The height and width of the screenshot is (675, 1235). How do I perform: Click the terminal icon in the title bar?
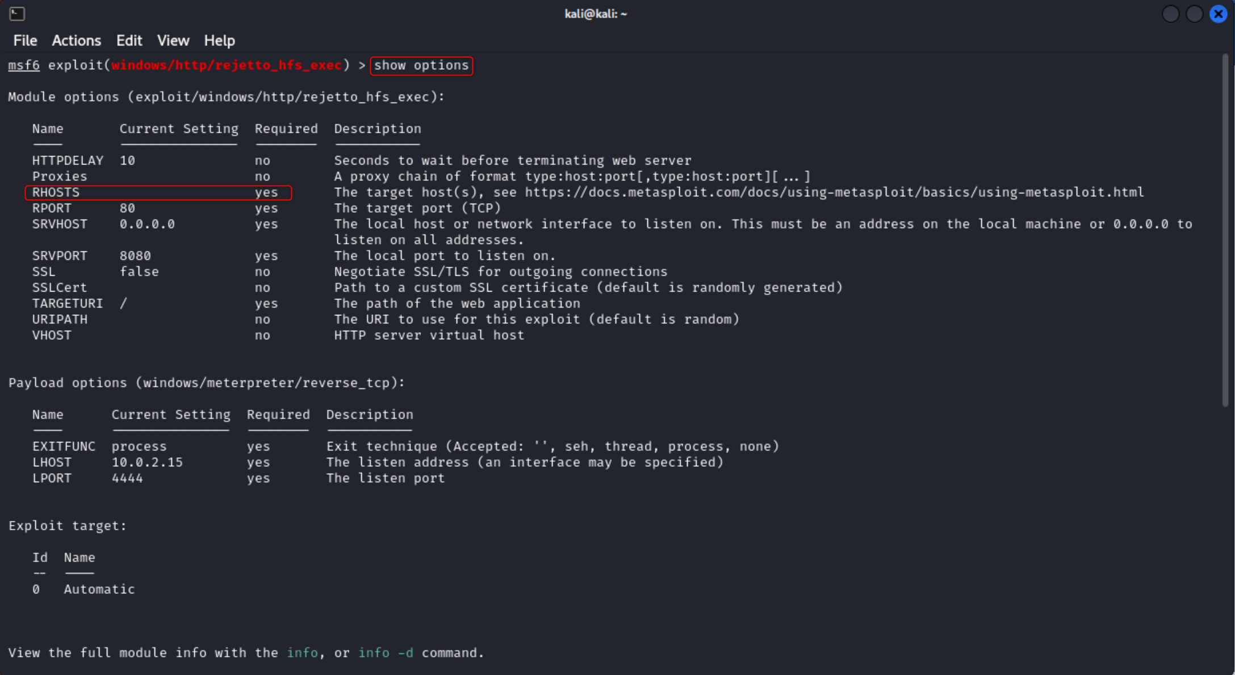click(16, 14)
